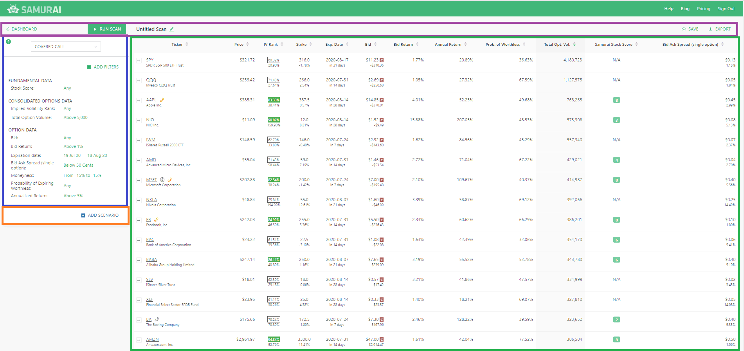Expand the XLF row
Image resolution: width=744 pixels, height=351 pixels.
pyautogui.click(x=139, y=300)
